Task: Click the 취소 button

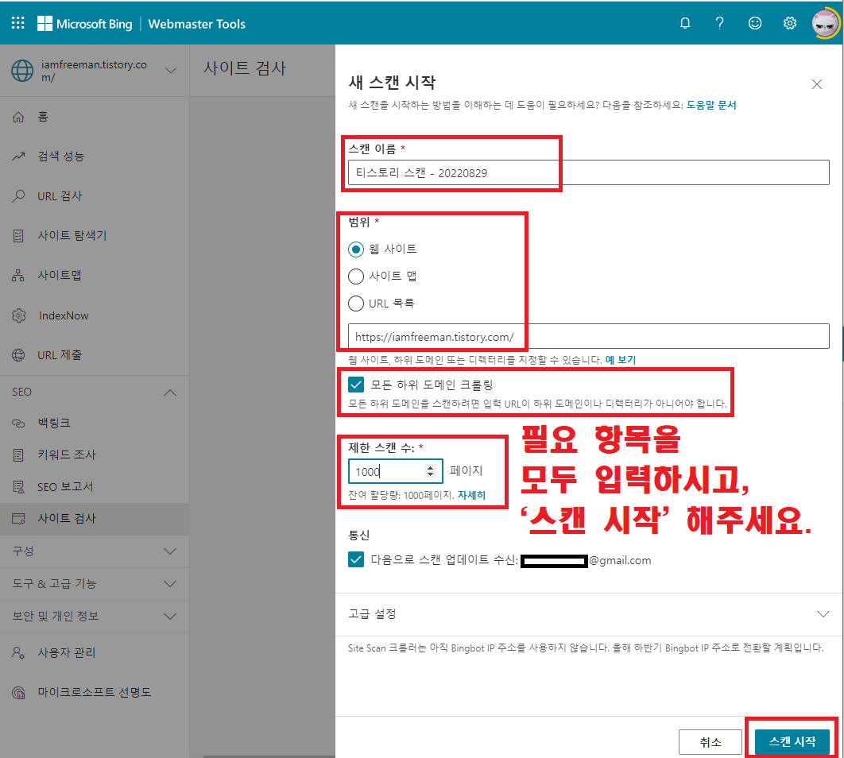Action: coord(710,742)
